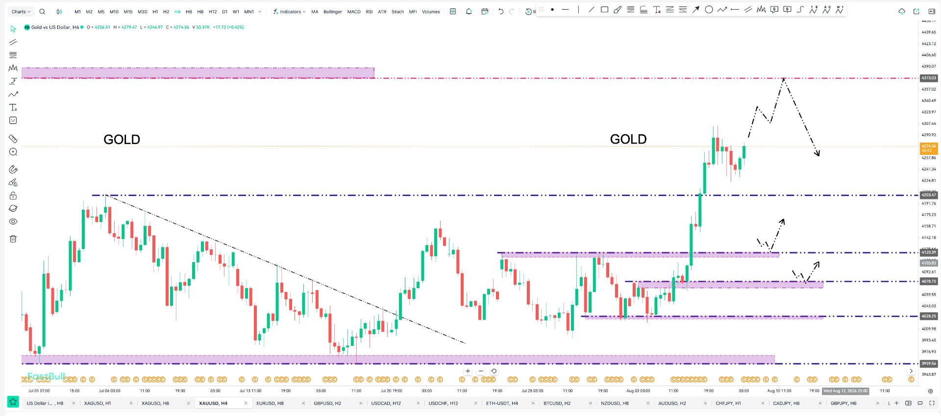Close the NZDUSD, H8 tab
The width and height of the screenshot is (941, 416).
click(648, 403)
